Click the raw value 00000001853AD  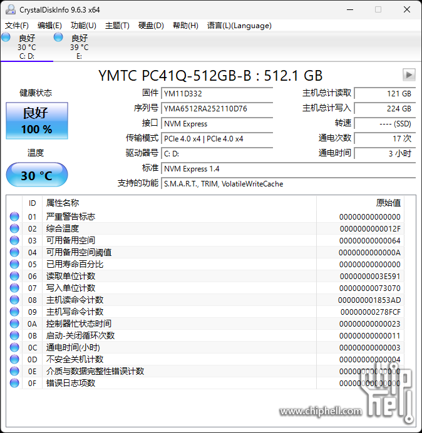(x=369, y=300)
